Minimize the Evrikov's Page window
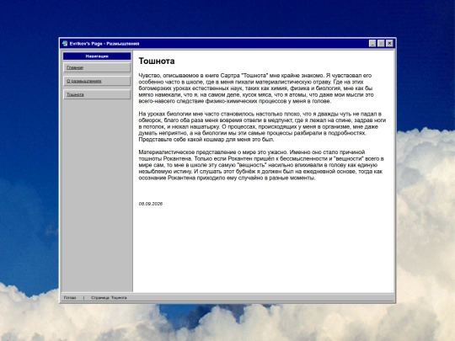 (372, 44)
